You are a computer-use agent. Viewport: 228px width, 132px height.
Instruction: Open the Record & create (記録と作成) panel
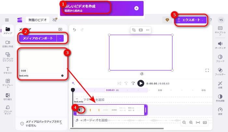7,44
